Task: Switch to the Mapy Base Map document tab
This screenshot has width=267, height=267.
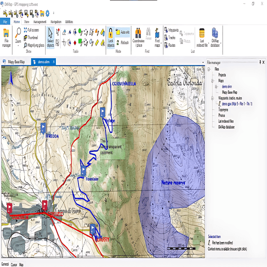Action: pos(14,62)
